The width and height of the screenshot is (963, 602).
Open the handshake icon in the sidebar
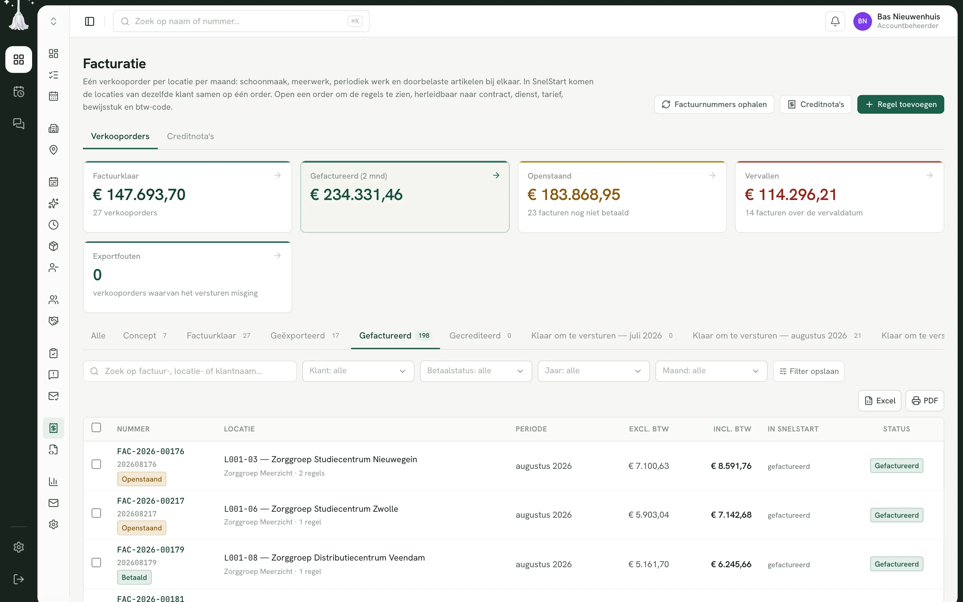[x=53, y=321]
